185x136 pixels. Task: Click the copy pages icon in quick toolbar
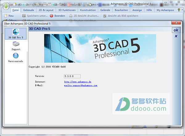pos(90,5)
